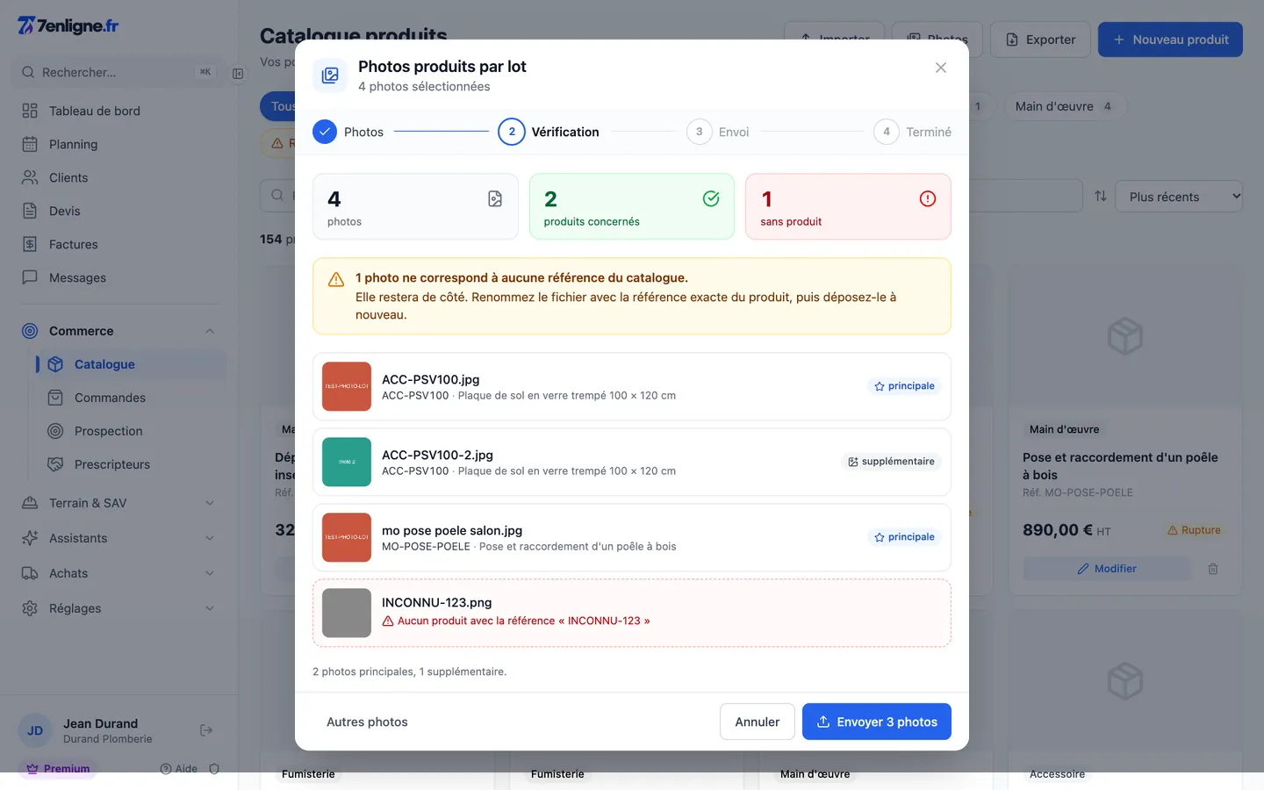Select the Terminé step indicator
Screen dimensions: 1264x790
(913, 132)
